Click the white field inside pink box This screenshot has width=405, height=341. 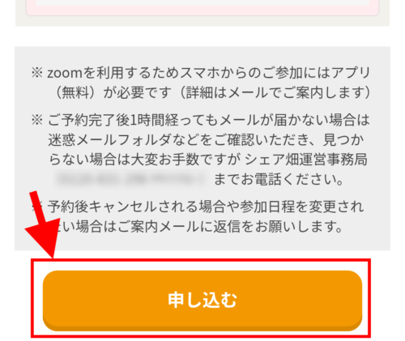click(x=202, y=2)
